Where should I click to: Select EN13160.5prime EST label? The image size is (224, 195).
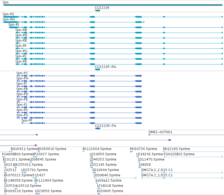tap(176, 149)
